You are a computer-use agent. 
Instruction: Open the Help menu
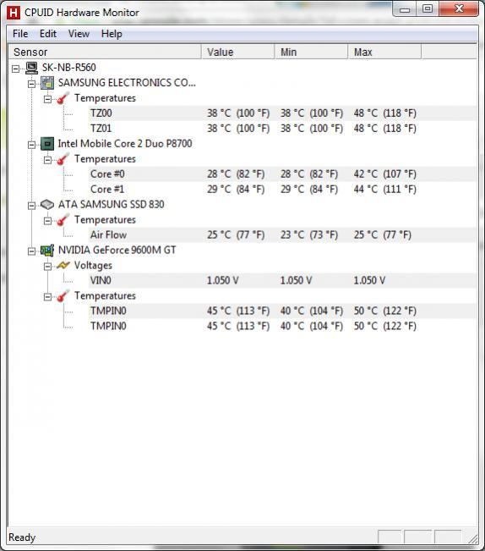pos(112,34)
